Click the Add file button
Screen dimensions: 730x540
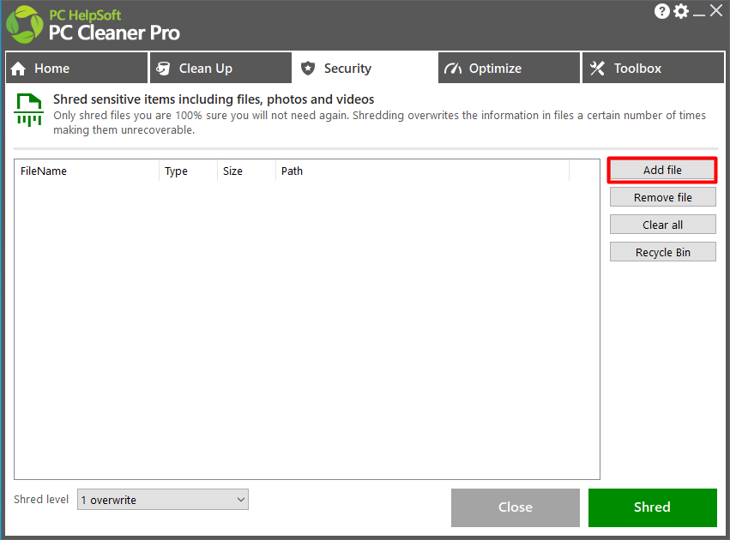[x=662, y=171]
